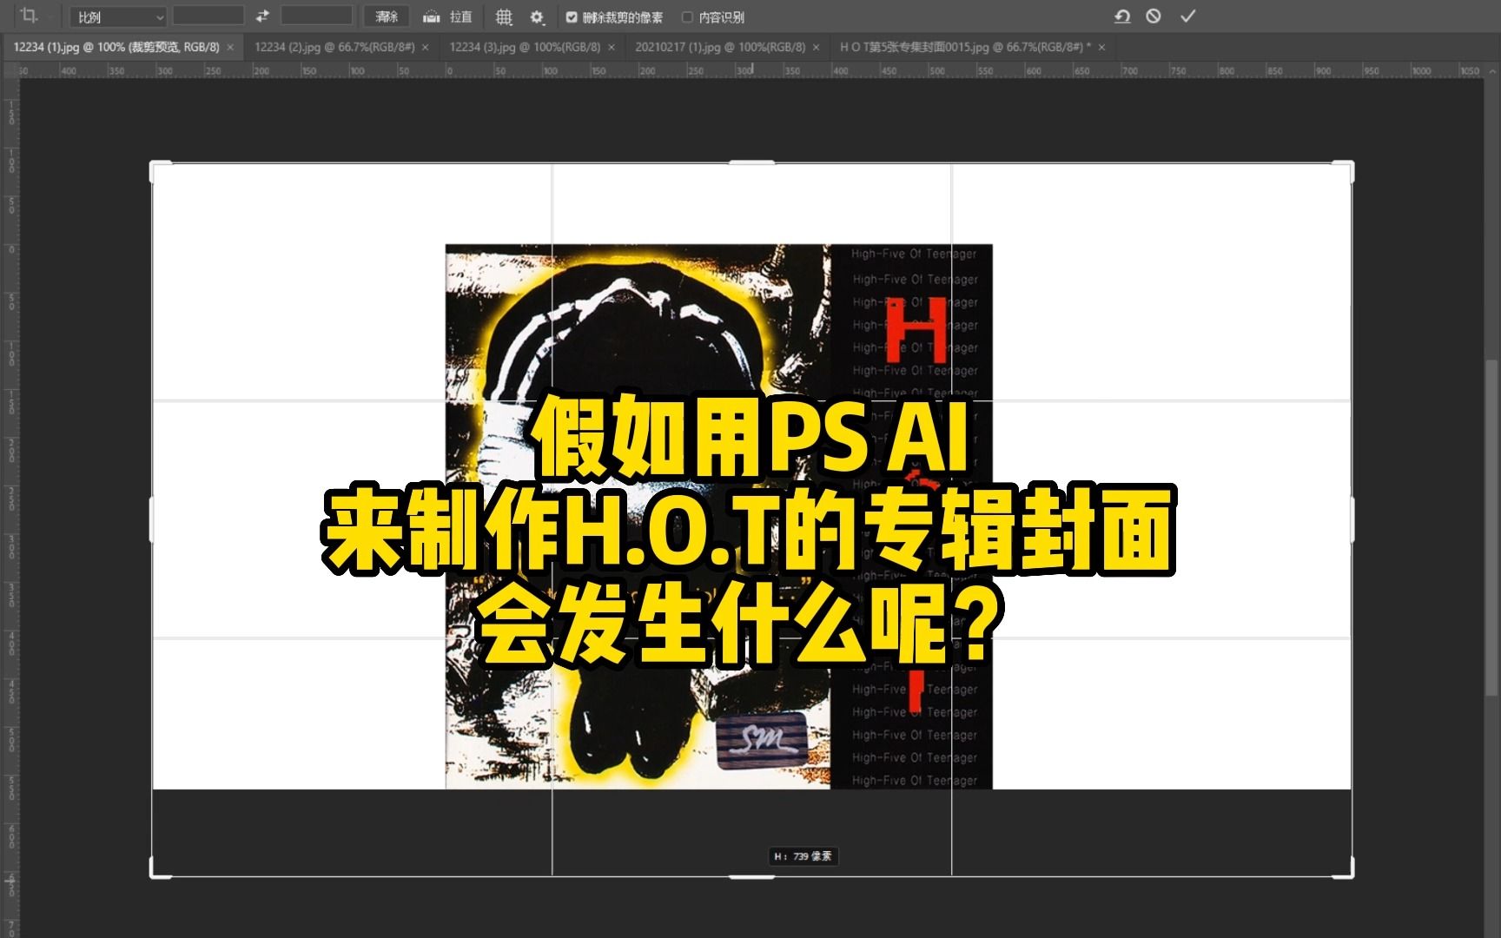Click the SM logo sticker on the album cover
1501x938 pixels.
pyautogui.click(x=762, y=741)
